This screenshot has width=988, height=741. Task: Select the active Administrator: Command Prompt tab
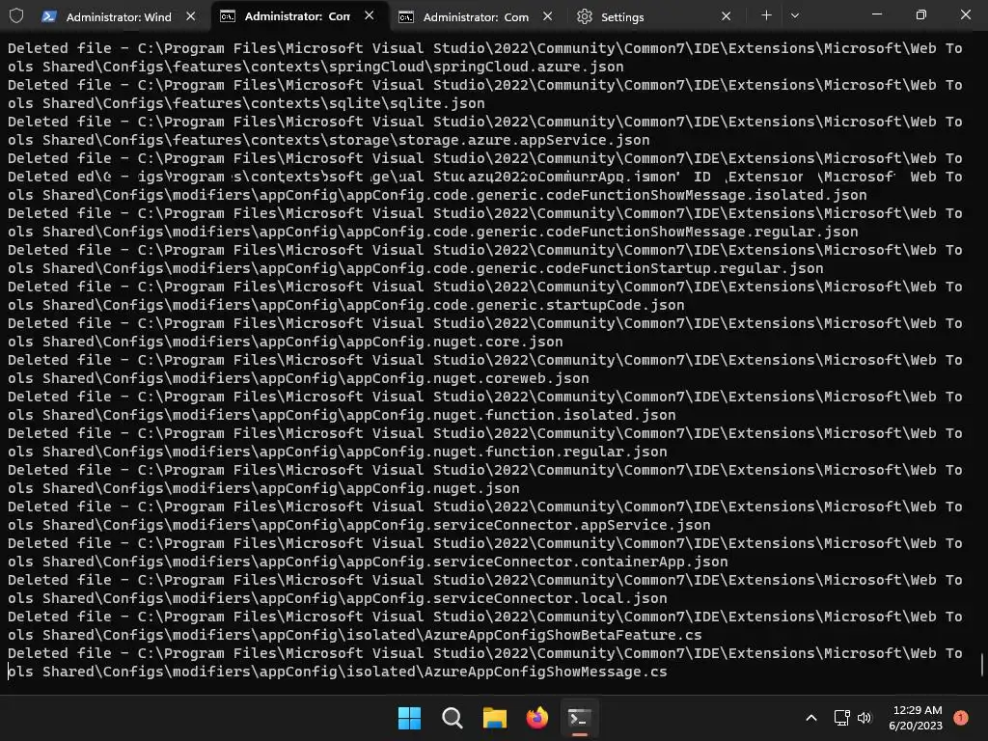point(297,16)
